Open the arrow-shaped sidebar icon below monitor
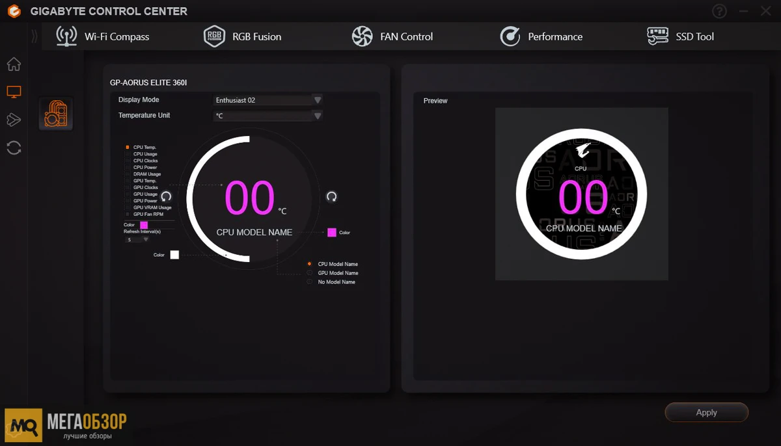Image resolution: width=781 pixels, height=446 pixels. (x=14, y=120)
